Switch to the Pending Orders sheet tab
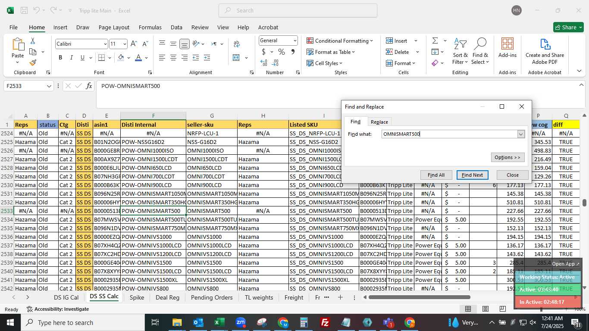Screen dimensions: 589x331 pyautogui.click(x=212, y=297)
